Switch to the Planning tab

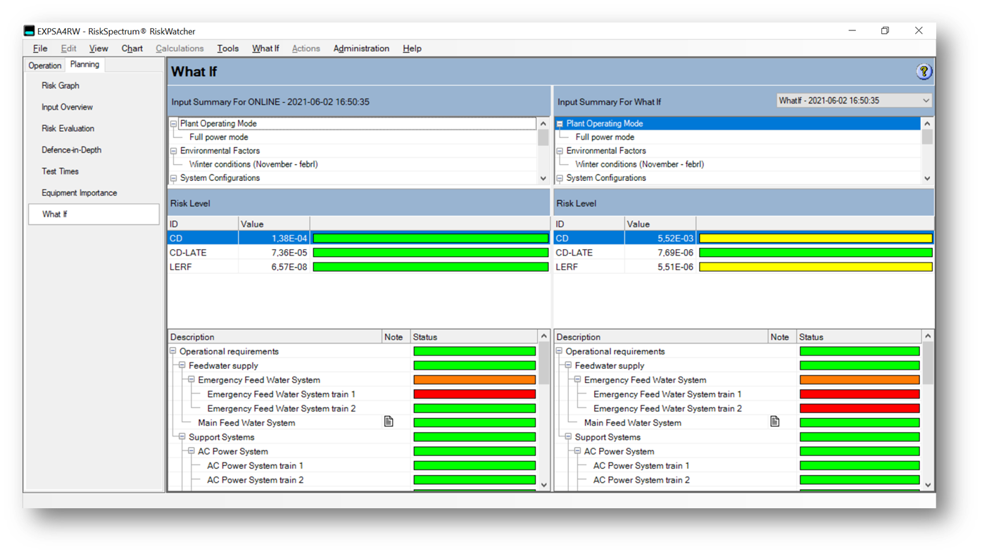pyautogui.click(x=84, y=65)
